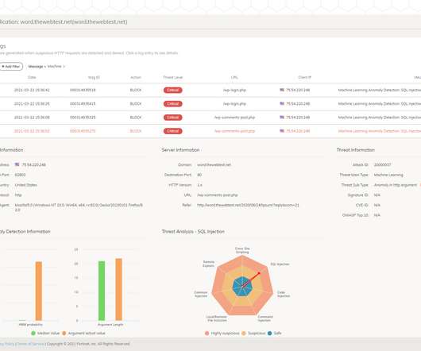Click Critical badge in the third log row
This screenshot has width=421, height=351.
172,118
